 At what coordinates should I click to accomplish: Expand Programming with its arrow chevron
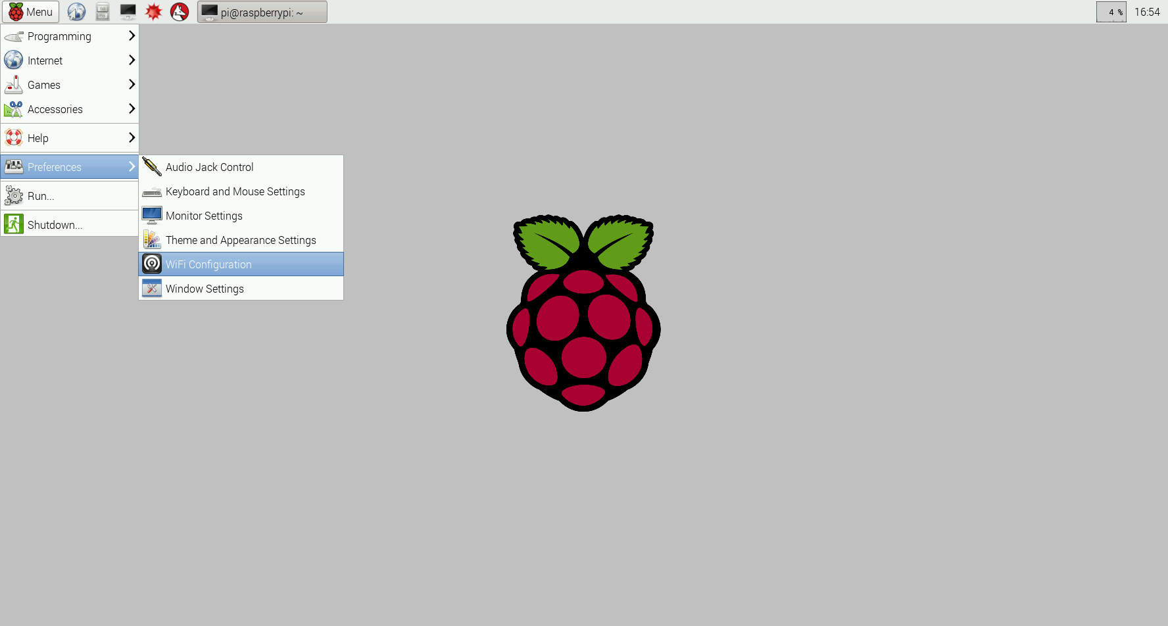[132, 36]
